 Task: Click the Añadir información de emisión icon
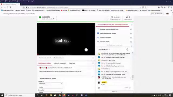click(98, 33)
